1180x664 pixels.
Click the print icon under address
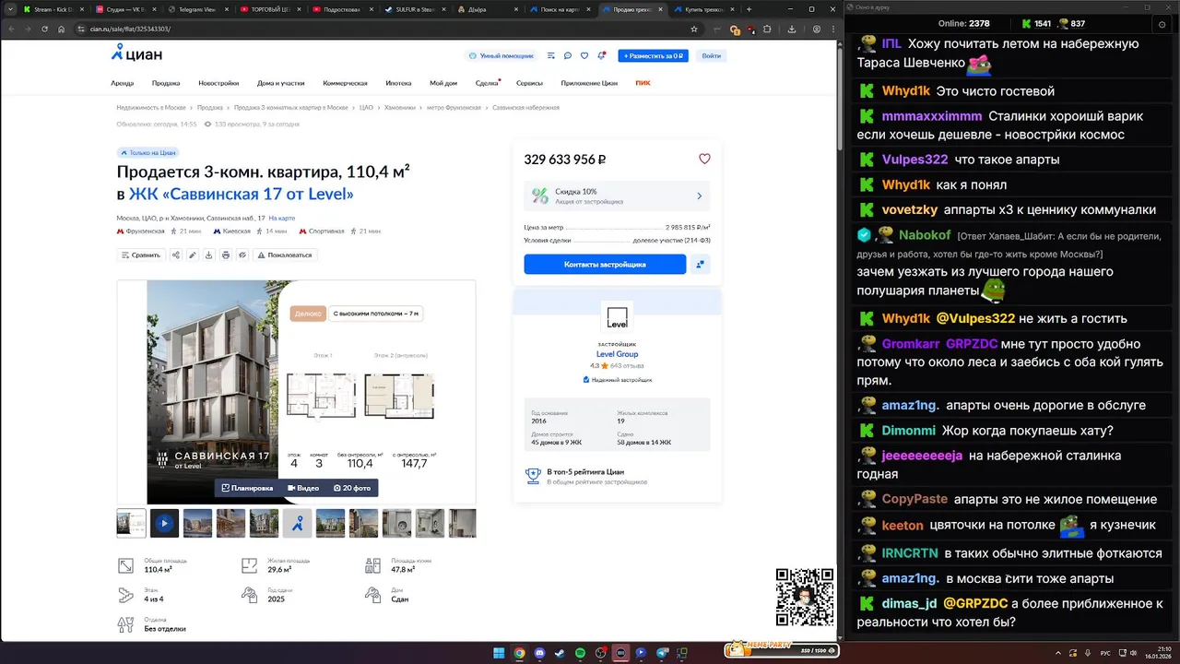[226, 255]
